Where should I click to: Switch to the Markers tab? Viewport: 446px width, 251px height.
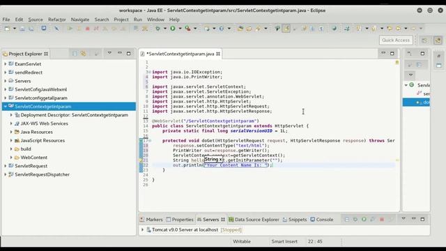[x=151, y=220]
